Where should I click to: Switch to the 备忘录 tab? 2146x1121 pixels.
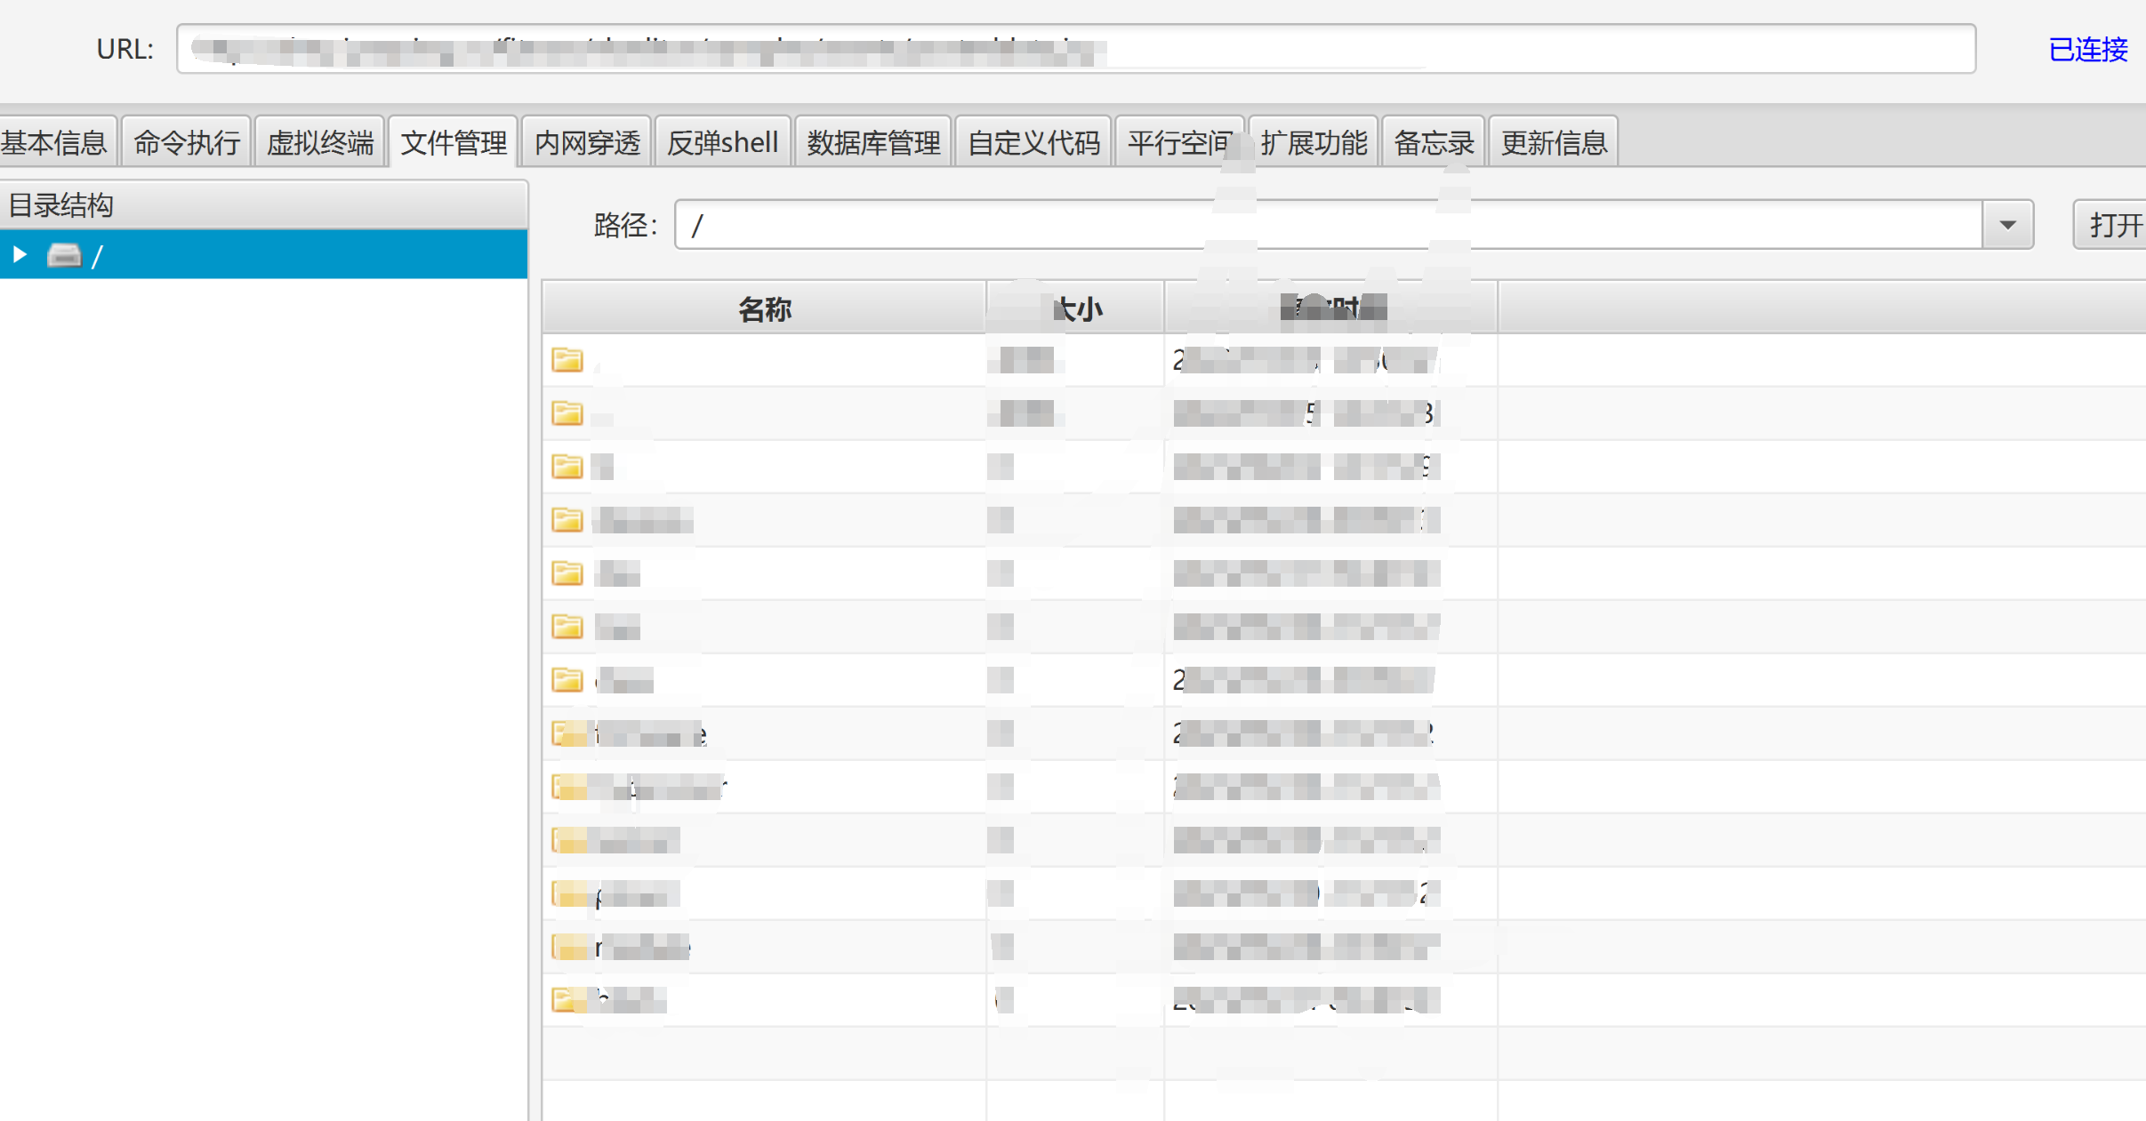[1434, 142]
